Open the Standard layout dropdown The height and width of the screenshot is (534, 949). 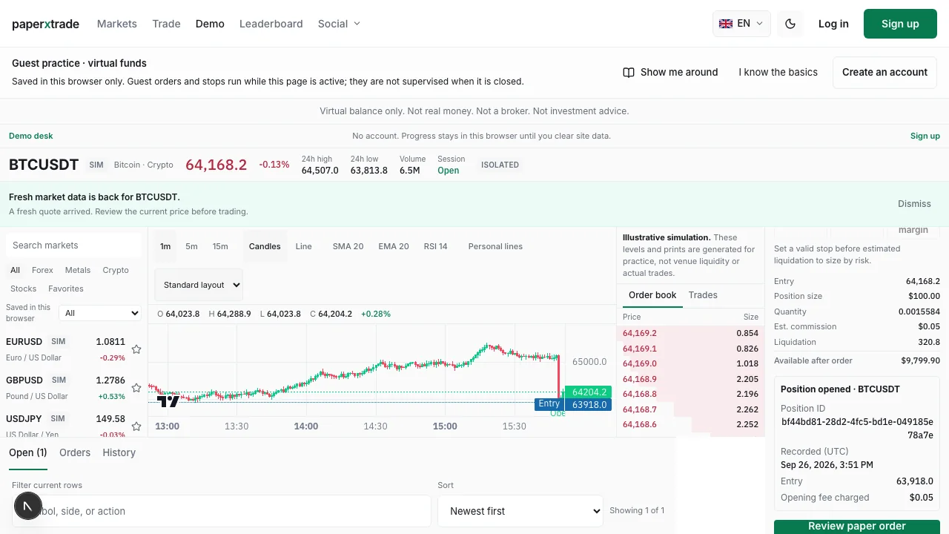click(199, 285)
